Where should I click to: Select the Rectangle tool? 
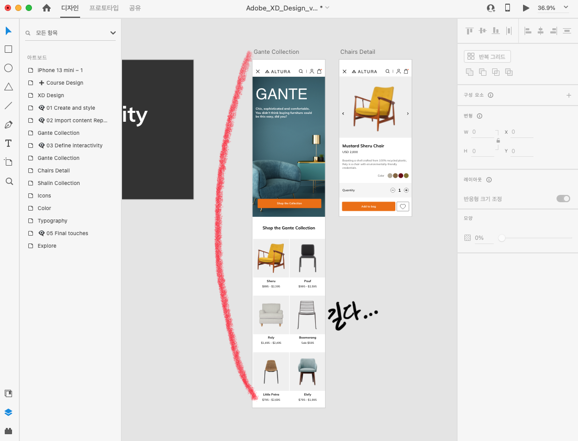[8, 49]
